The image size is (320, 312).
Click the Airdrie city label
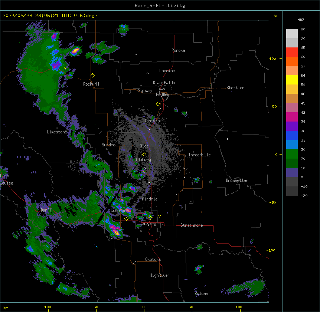point(150,199)
